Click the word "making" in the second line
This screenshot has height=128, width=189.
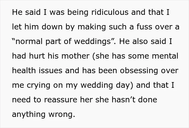92,27
